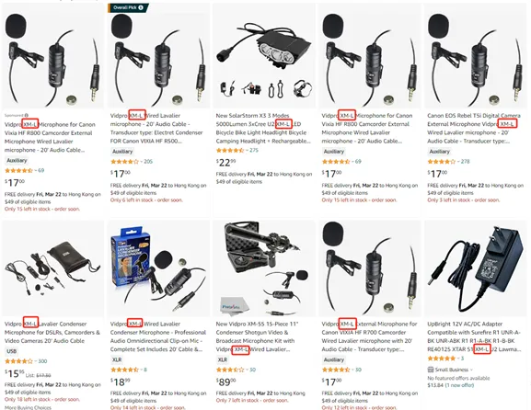
Task: Click the Small Business badge icon
Action: click(x=431, y=370)
